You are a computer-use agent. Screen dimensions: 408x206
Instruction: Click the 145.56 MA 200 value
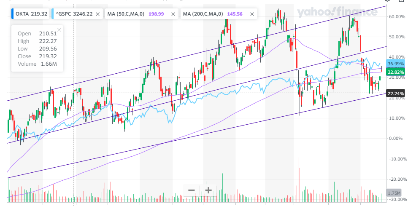click(x=235, y=14)
